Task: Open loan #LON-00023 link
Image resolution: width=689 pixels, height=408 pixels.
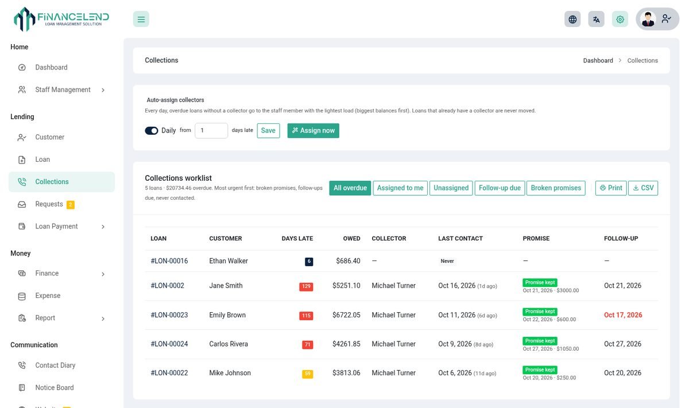Action: point(169,315)
